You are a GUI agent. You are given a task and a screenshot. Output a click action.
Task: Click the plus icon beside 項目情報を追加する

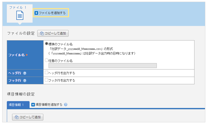pyautogui.click(x=33, y=105)
